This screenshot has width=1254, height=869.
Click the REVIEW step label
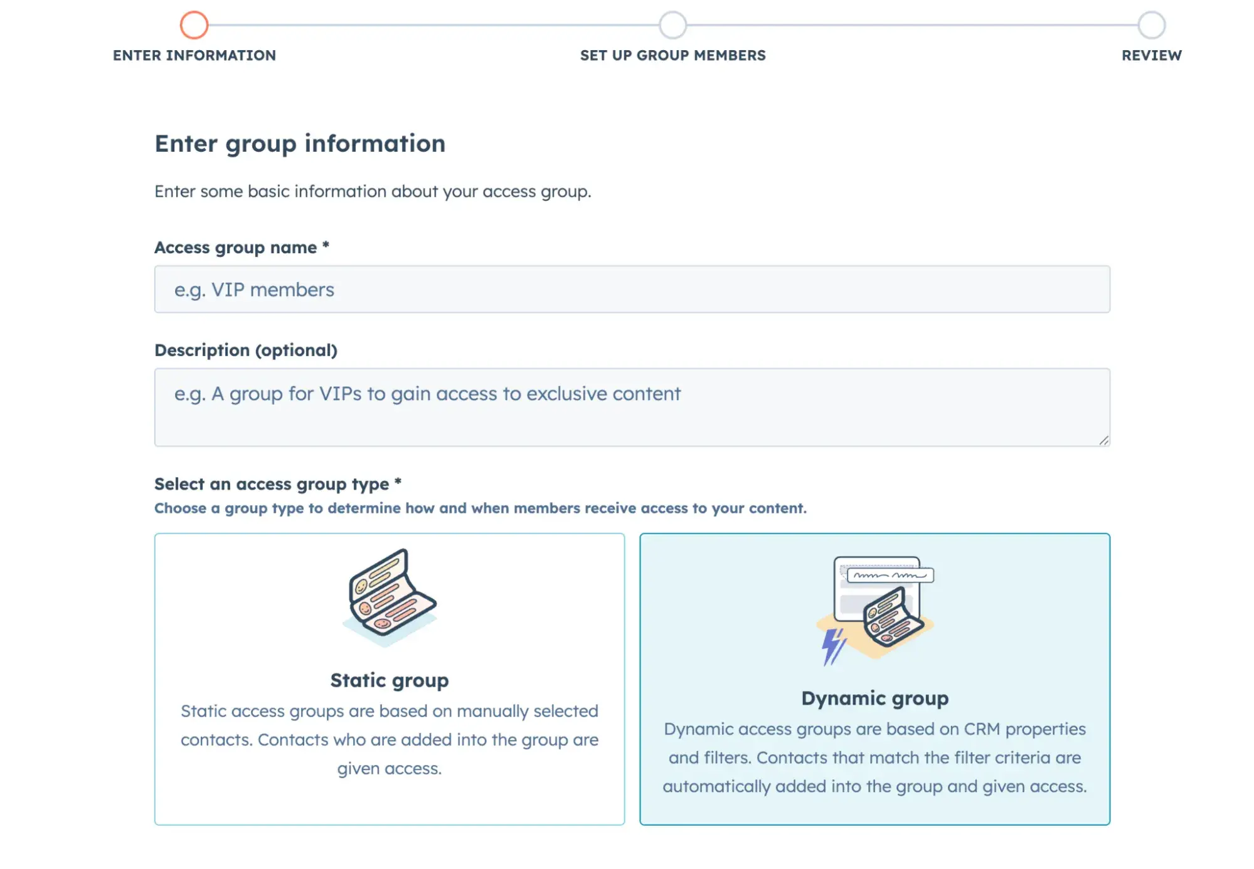[x=1151, y=55]
